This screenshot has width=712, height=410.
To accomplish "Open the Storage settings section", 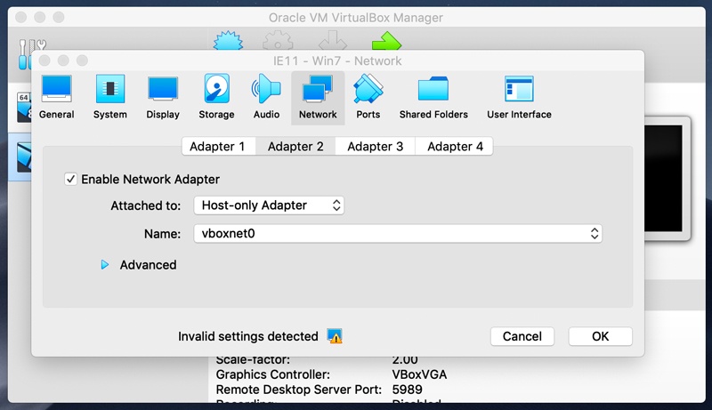I will (216, 98).
